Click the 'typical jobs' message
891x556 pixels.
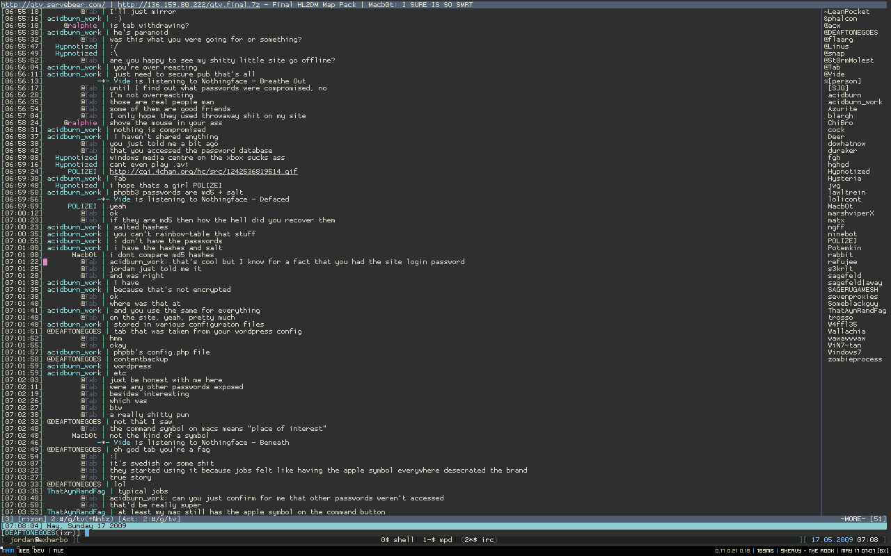[143, 491]
